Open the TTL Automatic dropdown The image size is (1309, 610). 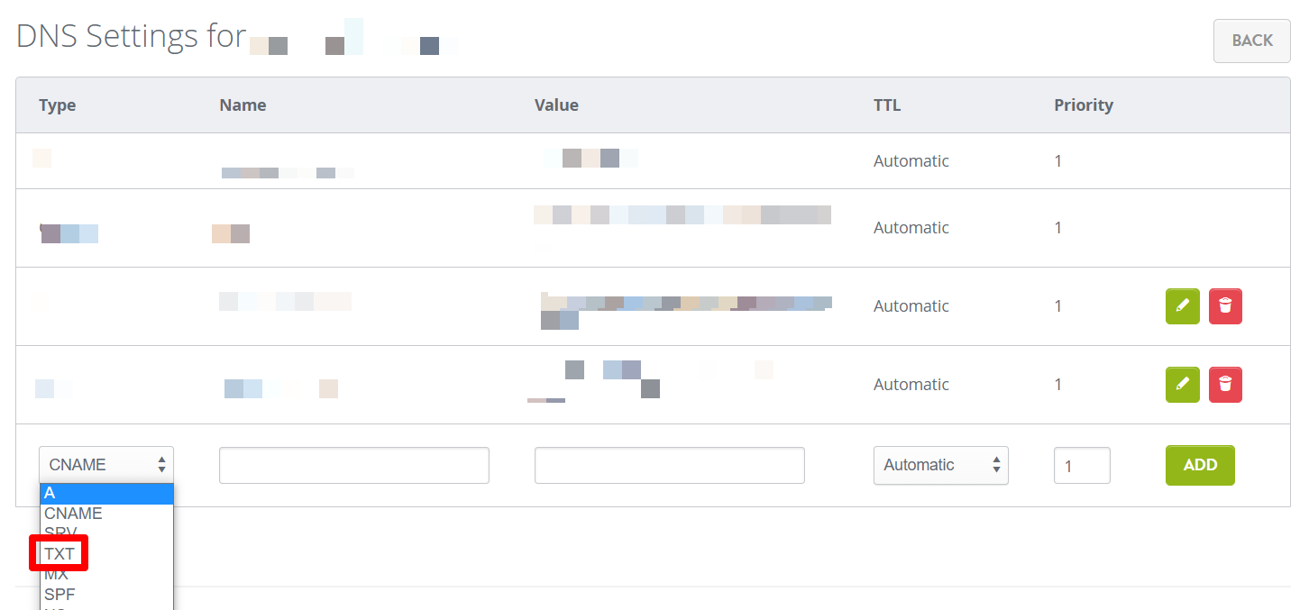[940, 465]
